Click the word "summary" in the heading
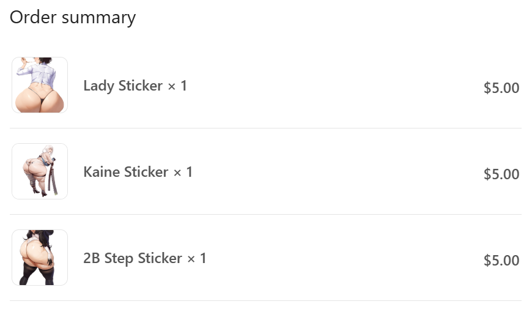 99,17
